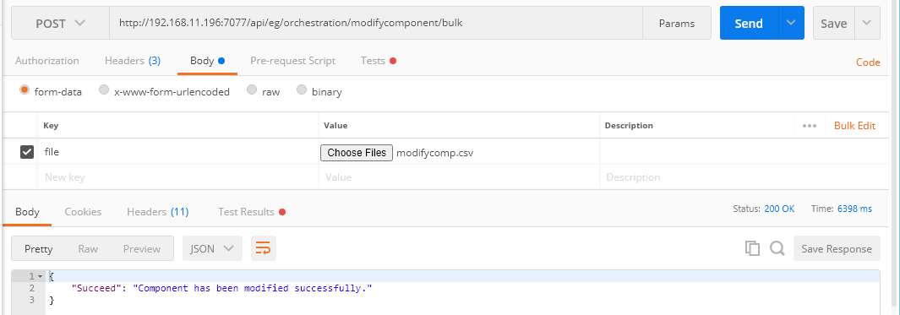900x315 pixels.
Task: Expand the Send button dropdown arrow
Action: [791, 23]
